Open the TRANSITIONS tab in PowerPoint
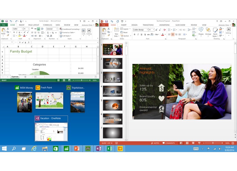This screenshot has width=237, height=171. click(x=148, y=25)
